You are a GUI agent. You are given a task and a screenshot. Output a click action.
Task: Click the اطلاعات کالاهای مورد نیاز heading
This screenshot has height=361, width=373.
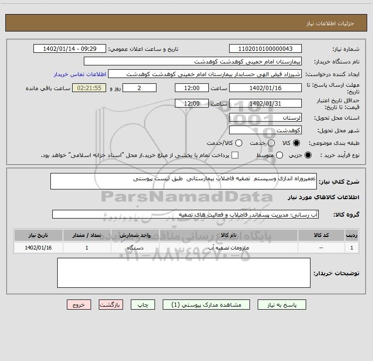pos(324,197)
